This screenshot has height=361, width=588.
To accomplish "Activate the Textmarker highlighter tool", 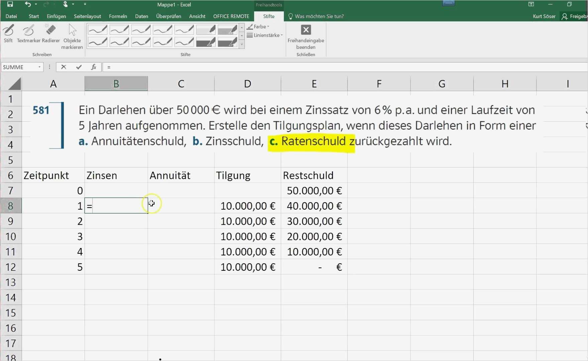I will pos(28,33).
